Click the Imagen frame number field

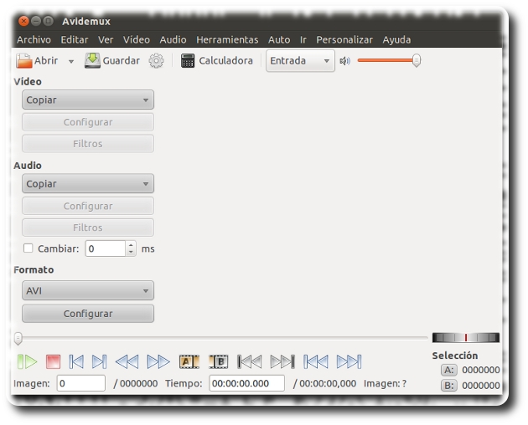pos(80,383)
